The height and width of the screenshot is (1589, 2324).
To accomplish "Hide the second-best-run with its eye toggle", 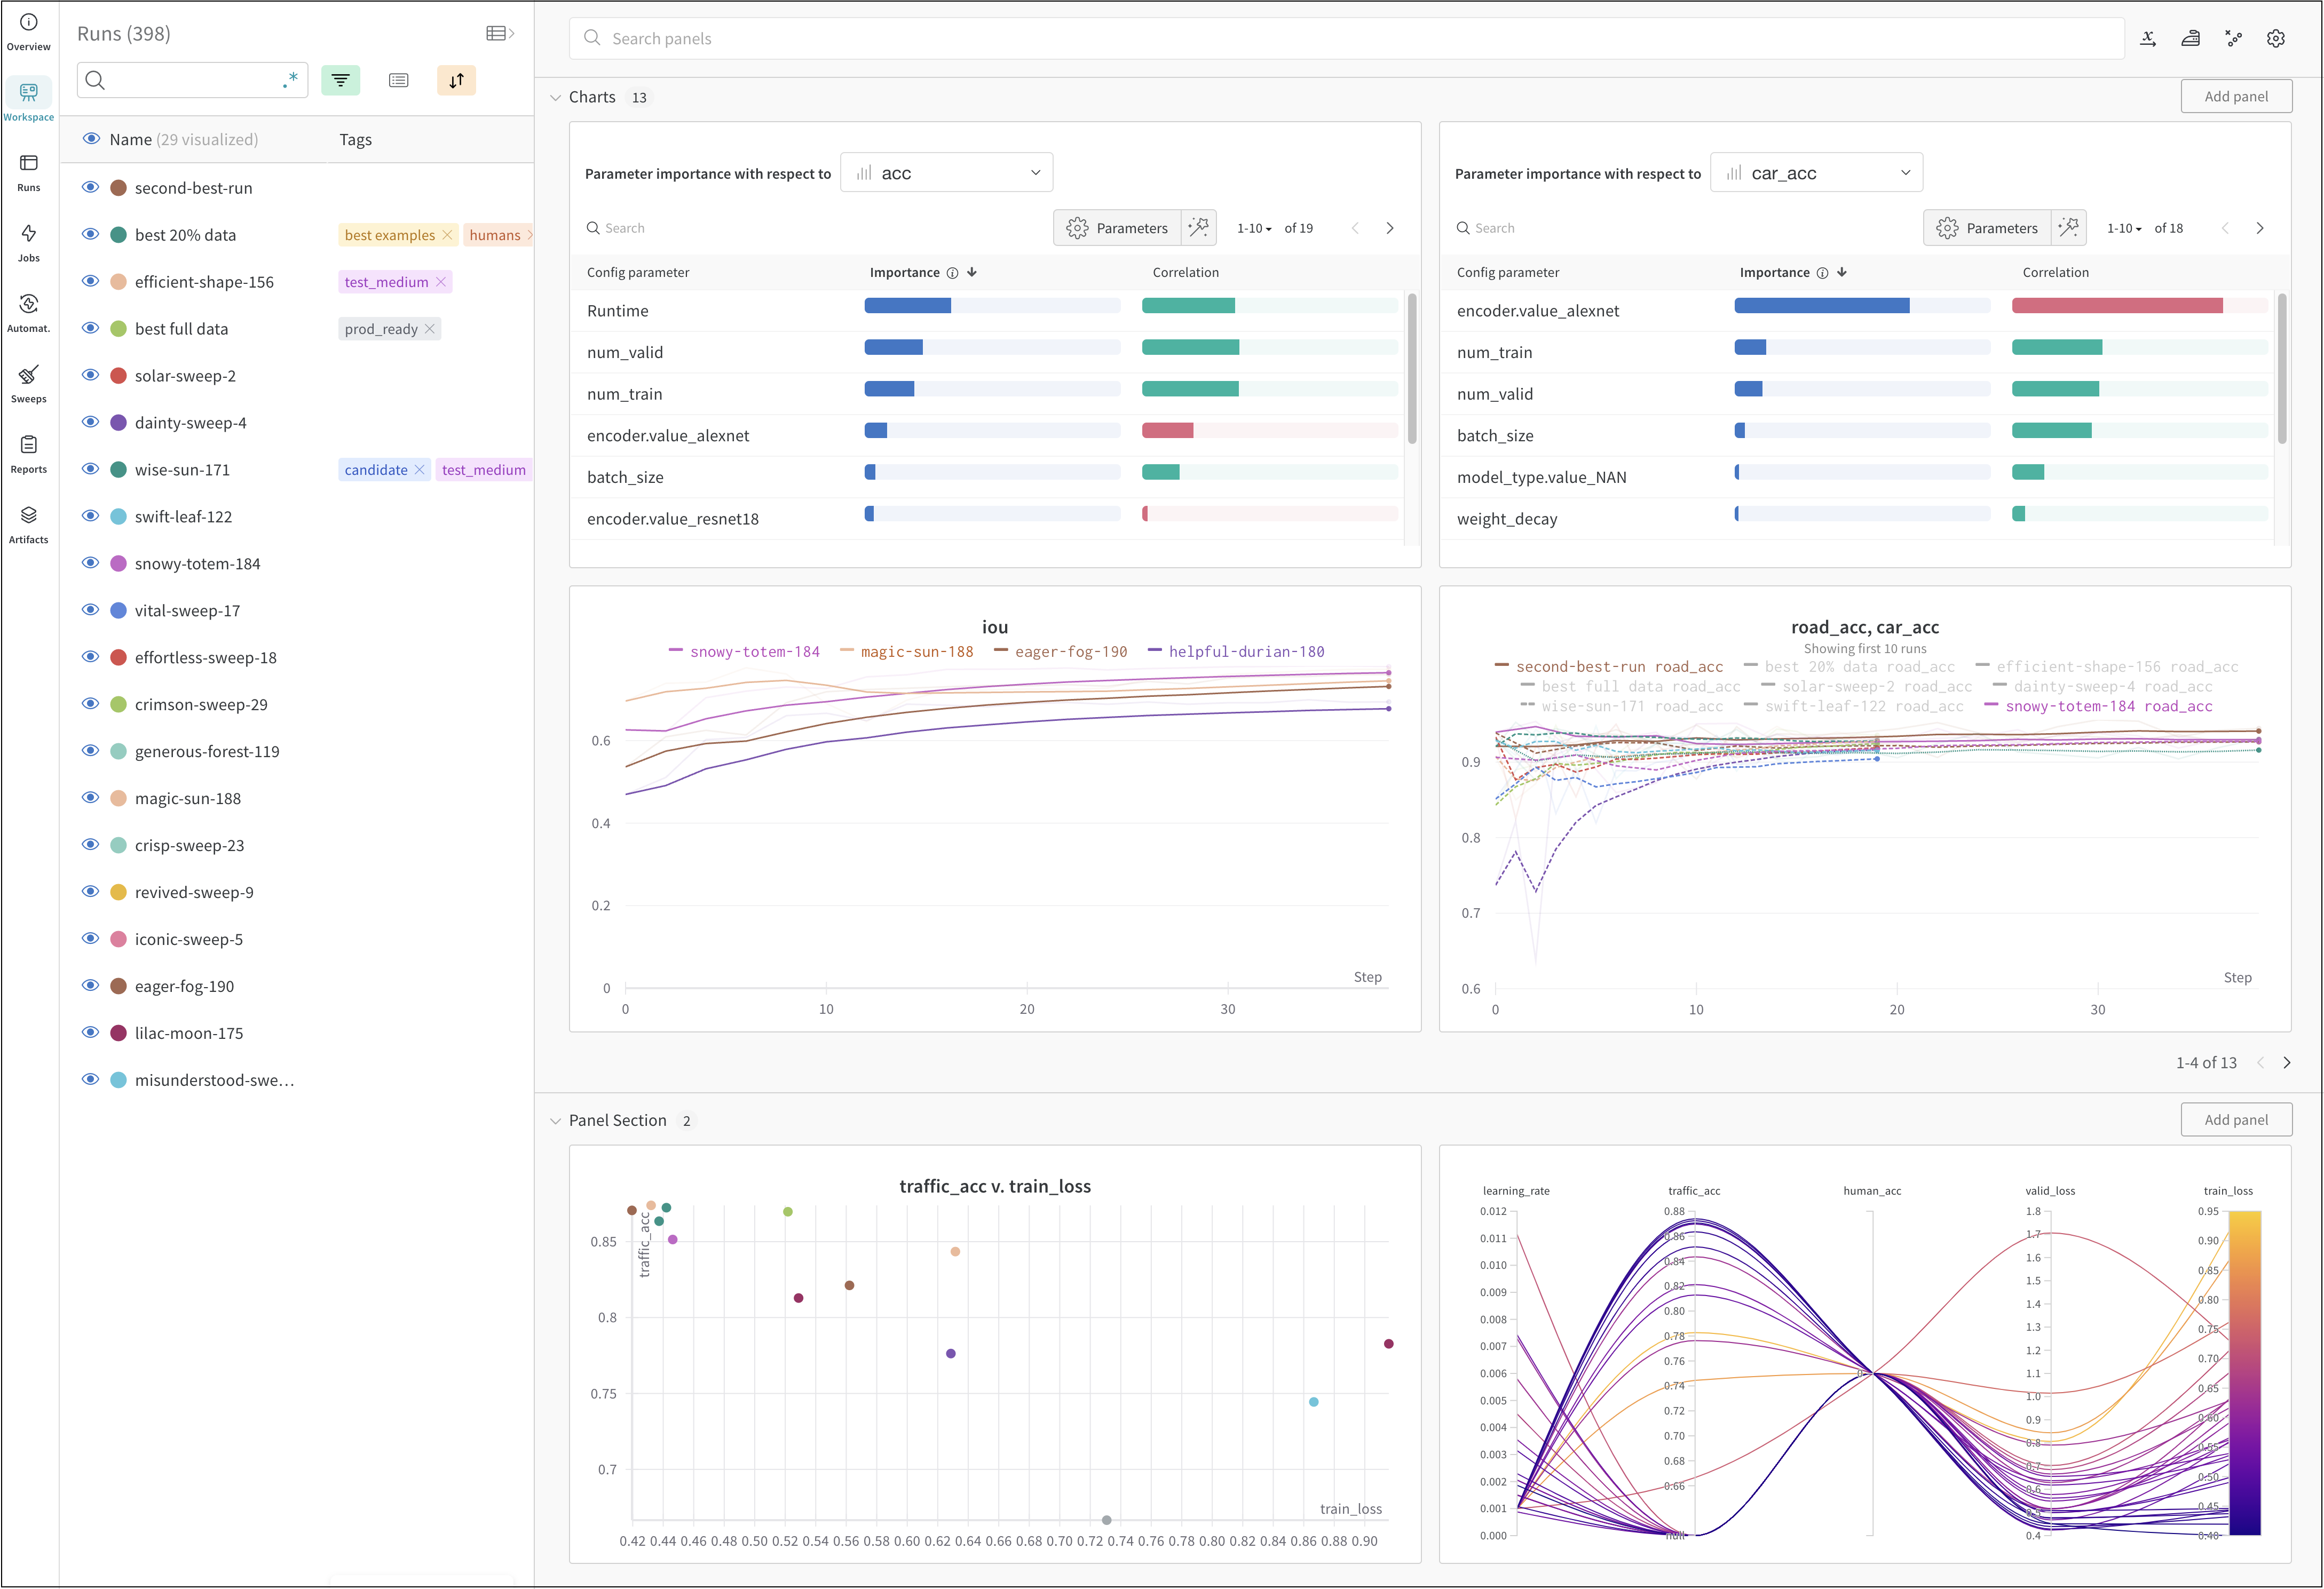I will 90,187.
